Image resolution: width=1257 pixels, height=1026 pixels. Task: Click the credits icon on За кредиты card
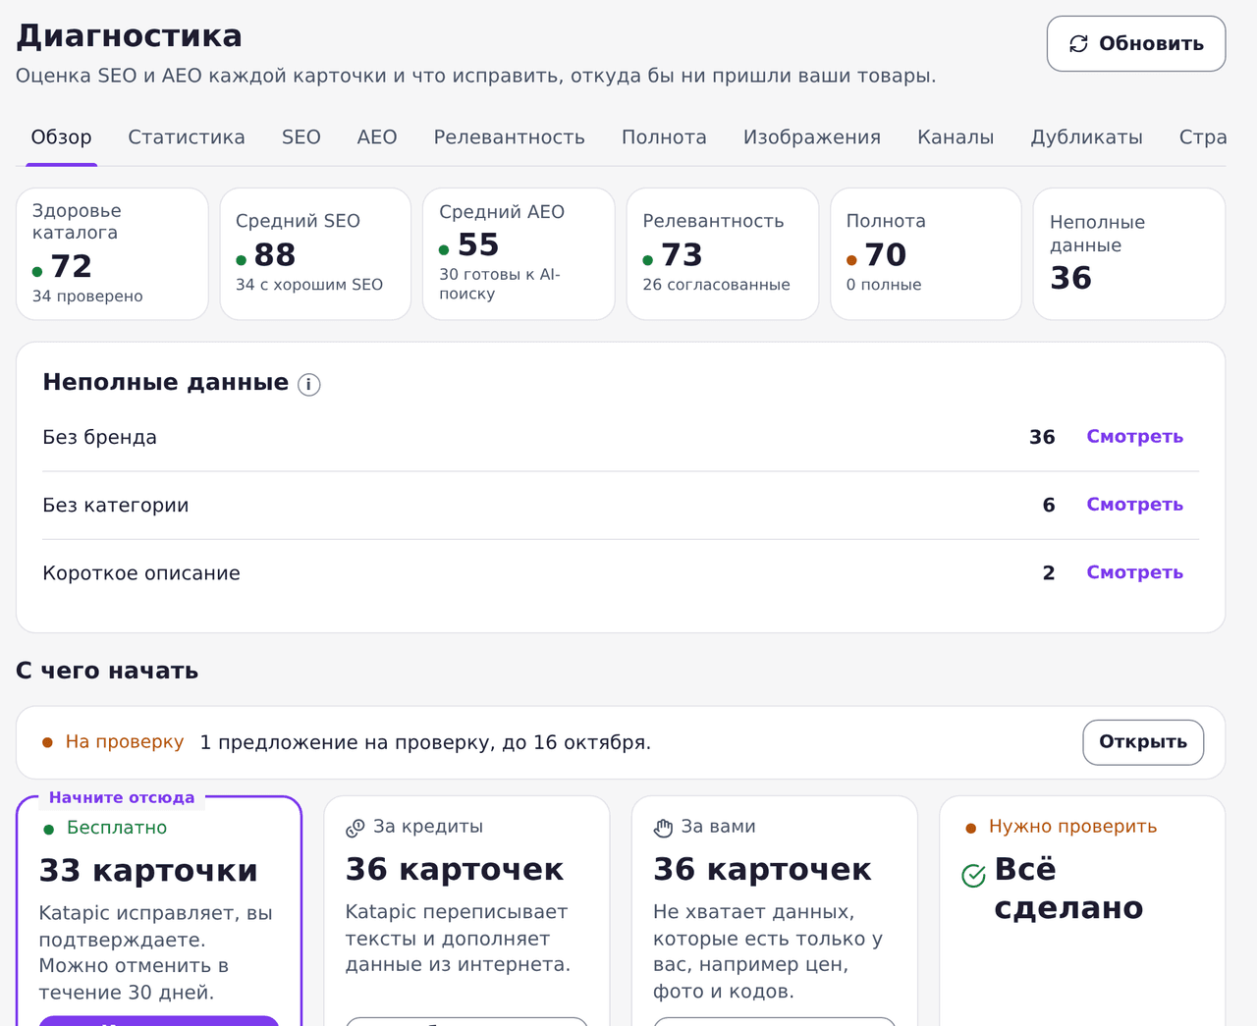[x=355, y=829]
